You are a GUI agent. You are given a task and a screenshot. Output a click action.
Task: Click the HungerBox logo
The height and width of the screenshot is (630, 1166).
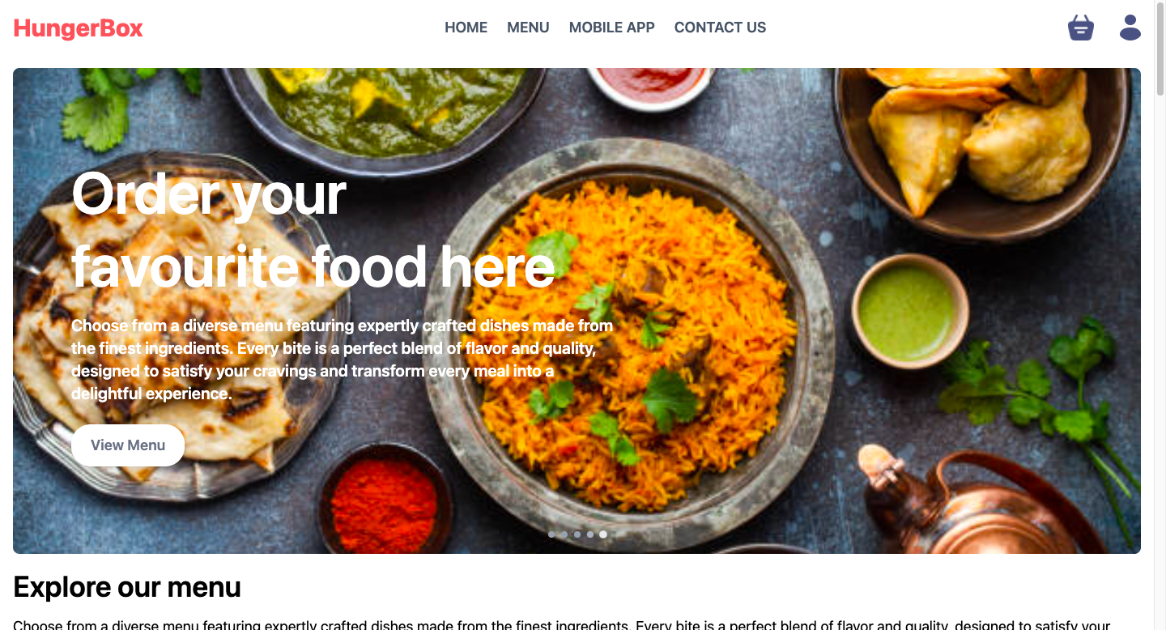[x=79, y=28]
